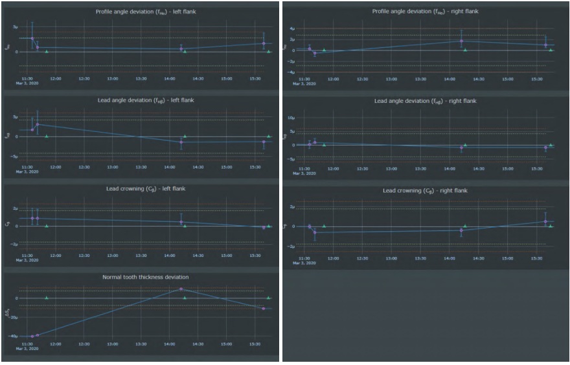Select highest purple point in left flank lead angle chart
The height and width of the screenshot is (365, 570).
(38, 124)
